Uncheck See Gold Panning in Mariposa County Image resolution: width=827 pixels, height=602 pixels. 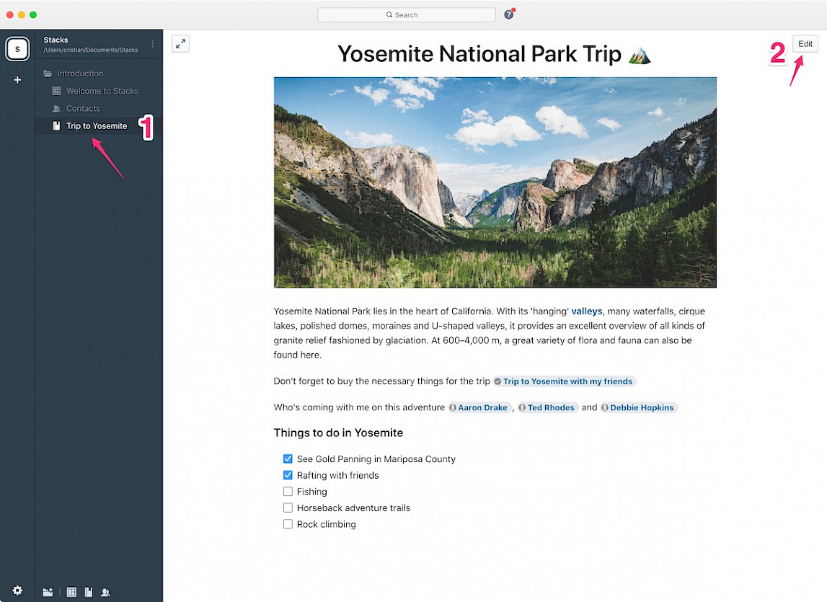[288, 459]
